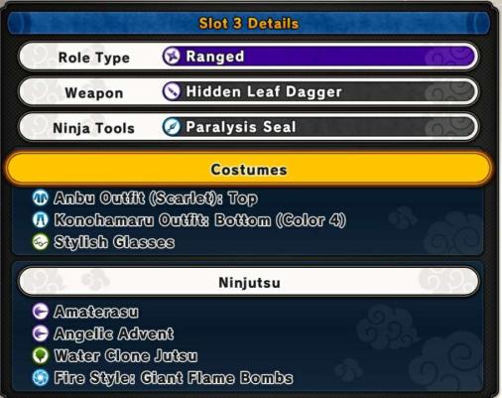The height and width of the screenshot is (398, 502).
Task: Select the Ninjutsu header bar
Action: (x=248, y=282)
